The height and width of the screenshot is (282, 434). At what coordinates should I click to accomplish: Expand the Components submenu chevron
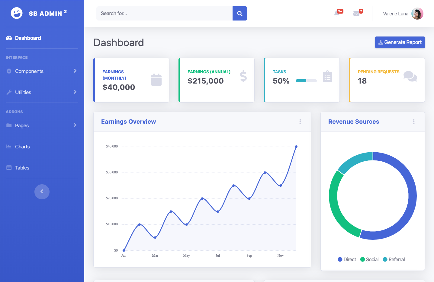click(75, 71)
